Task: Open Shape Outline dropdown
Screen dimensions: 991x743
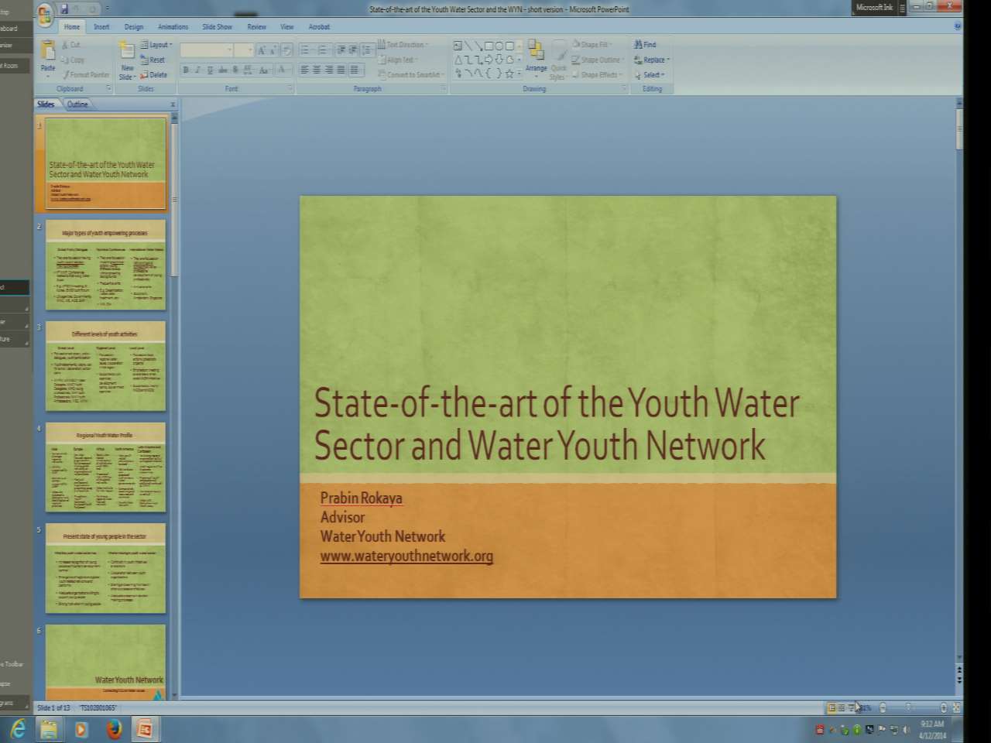Action: [x=598, y=60]
